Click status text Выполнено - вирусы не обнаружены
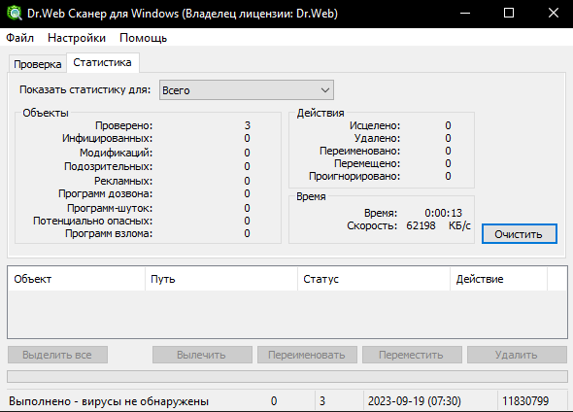 click(x=109, y=401)
